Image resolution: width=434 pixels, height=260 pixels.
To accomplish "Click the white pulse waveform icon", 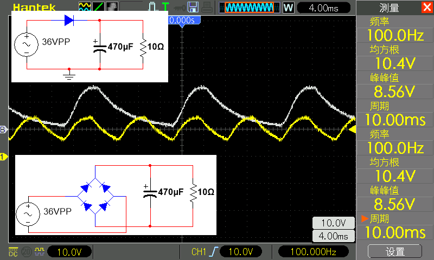I will pyautogui.click(x=152, y=6).
